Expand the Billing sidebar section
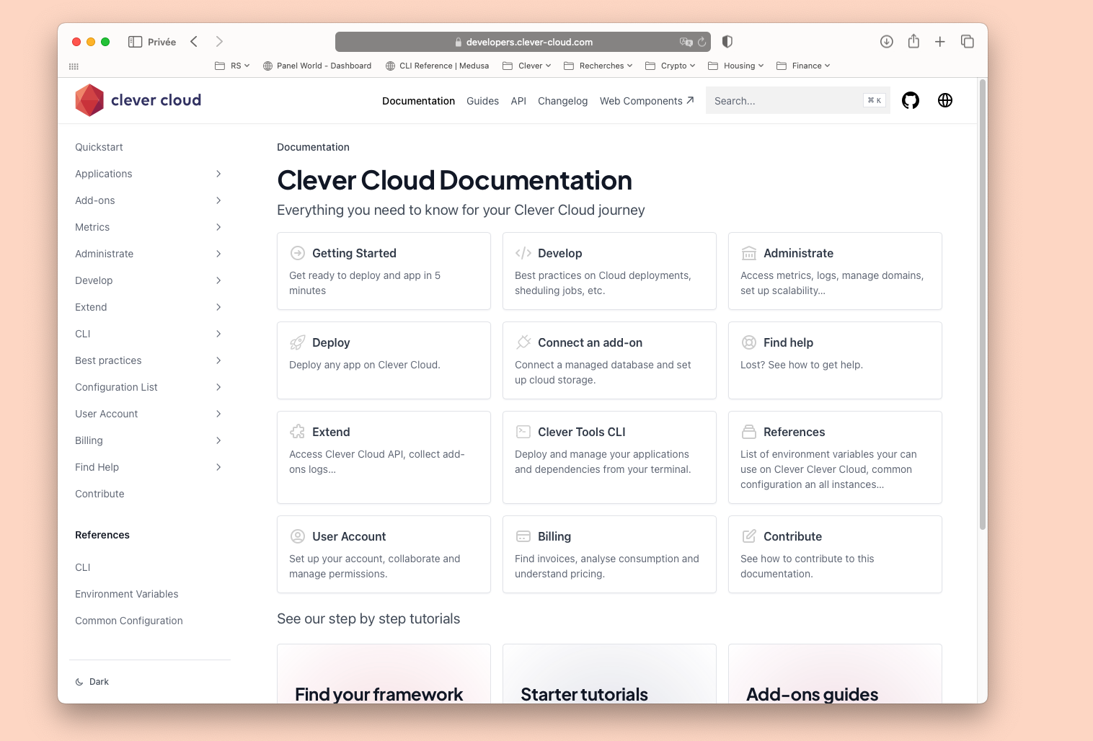The width and height of the screenshot is (1093, 741). 218,440
